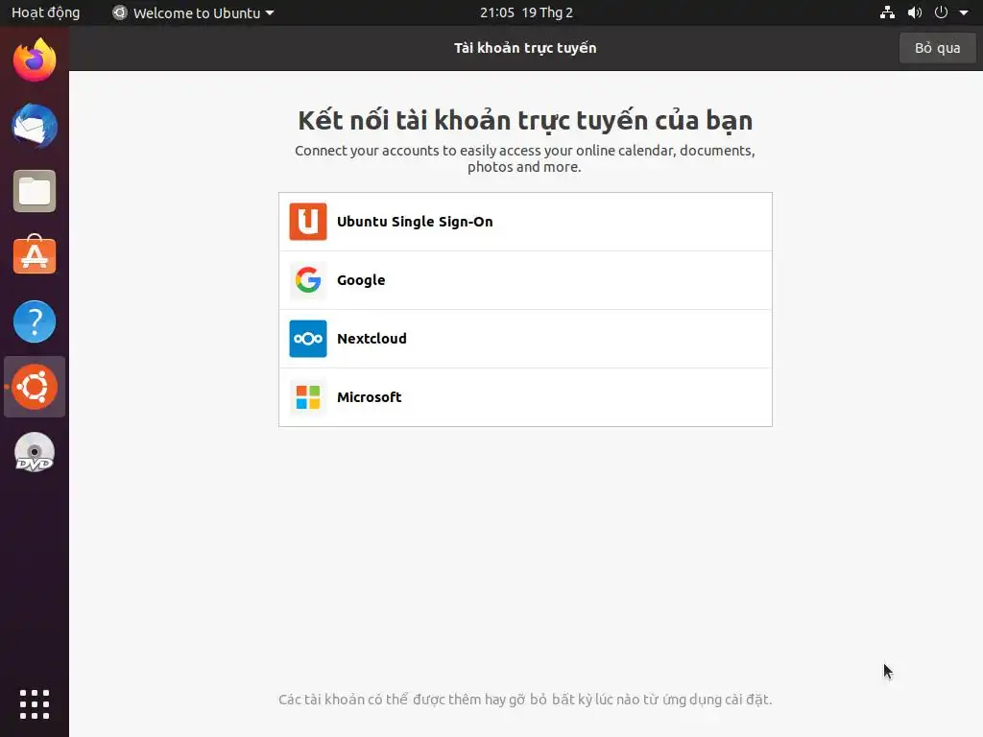This screenshot has height=737, width=983.
Task: Click the Ubuntu Single Sign-On logo icon
Action: click(x=308, y=222)
